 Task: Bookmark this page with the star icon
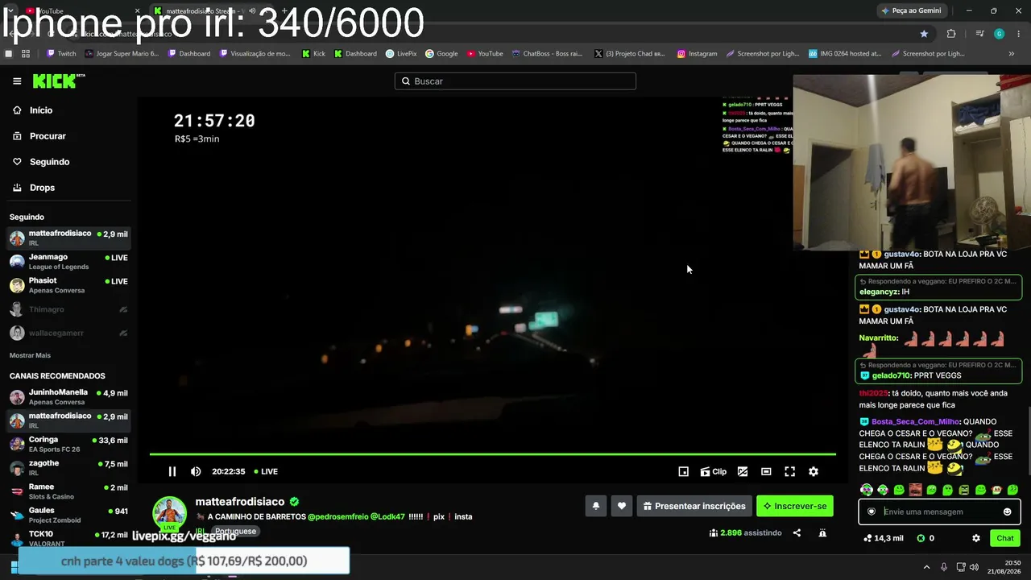[924, 34]
